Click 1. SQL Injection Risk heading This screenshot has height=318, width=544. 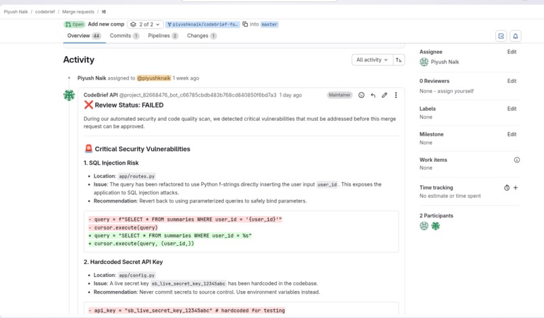111,163
